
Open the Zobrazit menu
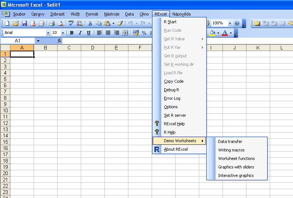pyautogui.click(x=57, y=14)
